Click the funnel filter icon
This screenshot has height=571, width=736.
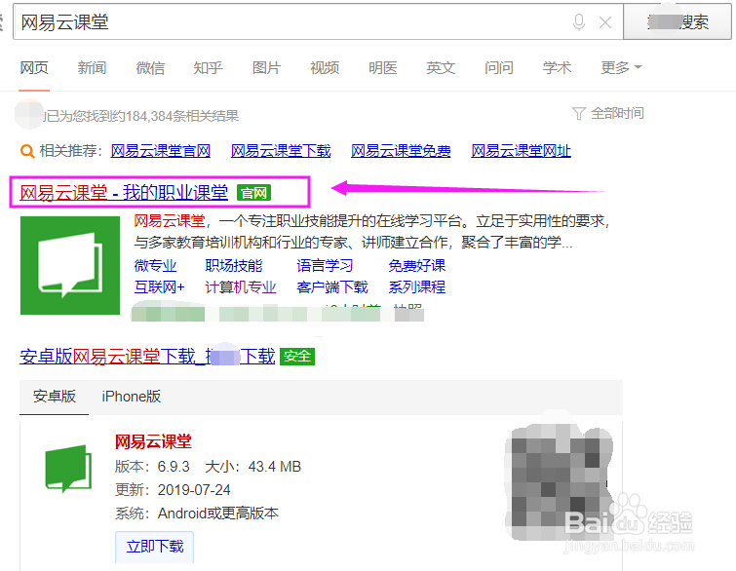pyautogui.click(x=578, y=114)
